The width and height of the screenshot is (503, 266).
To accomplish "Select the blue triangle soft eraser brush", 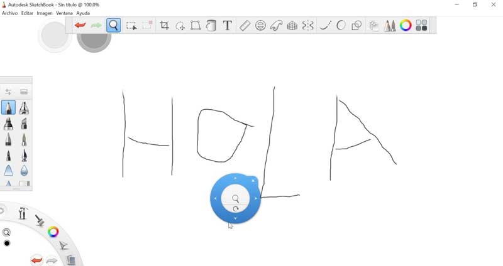I will pyautogui.click(x=8, y=170).
